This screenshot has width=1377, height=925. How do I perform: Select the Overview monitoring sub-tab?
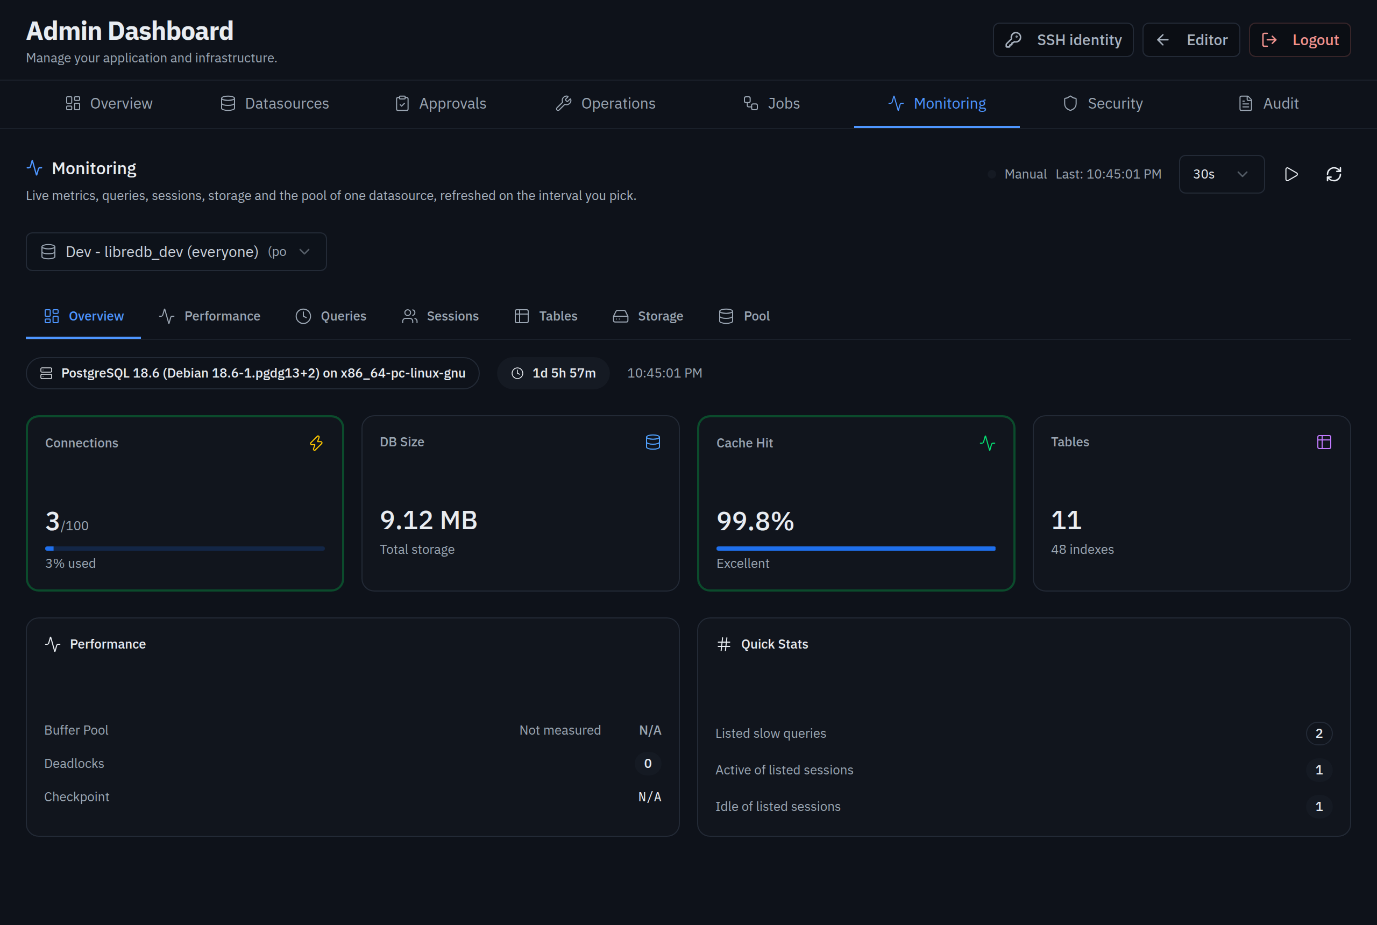click(84, 316)
